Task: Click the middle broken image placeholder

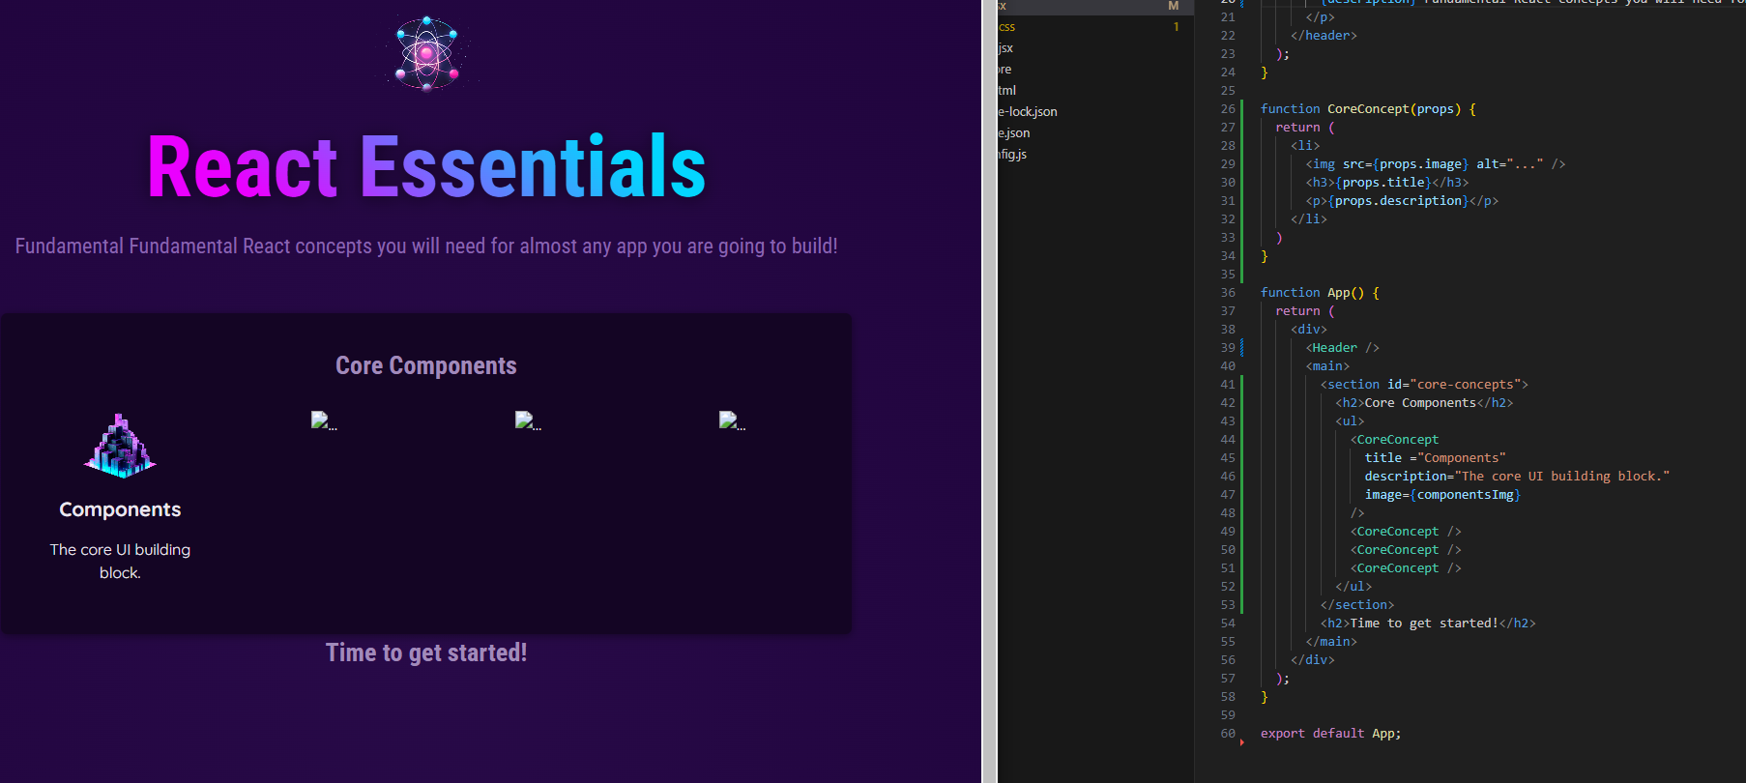Action: point(528,420)
